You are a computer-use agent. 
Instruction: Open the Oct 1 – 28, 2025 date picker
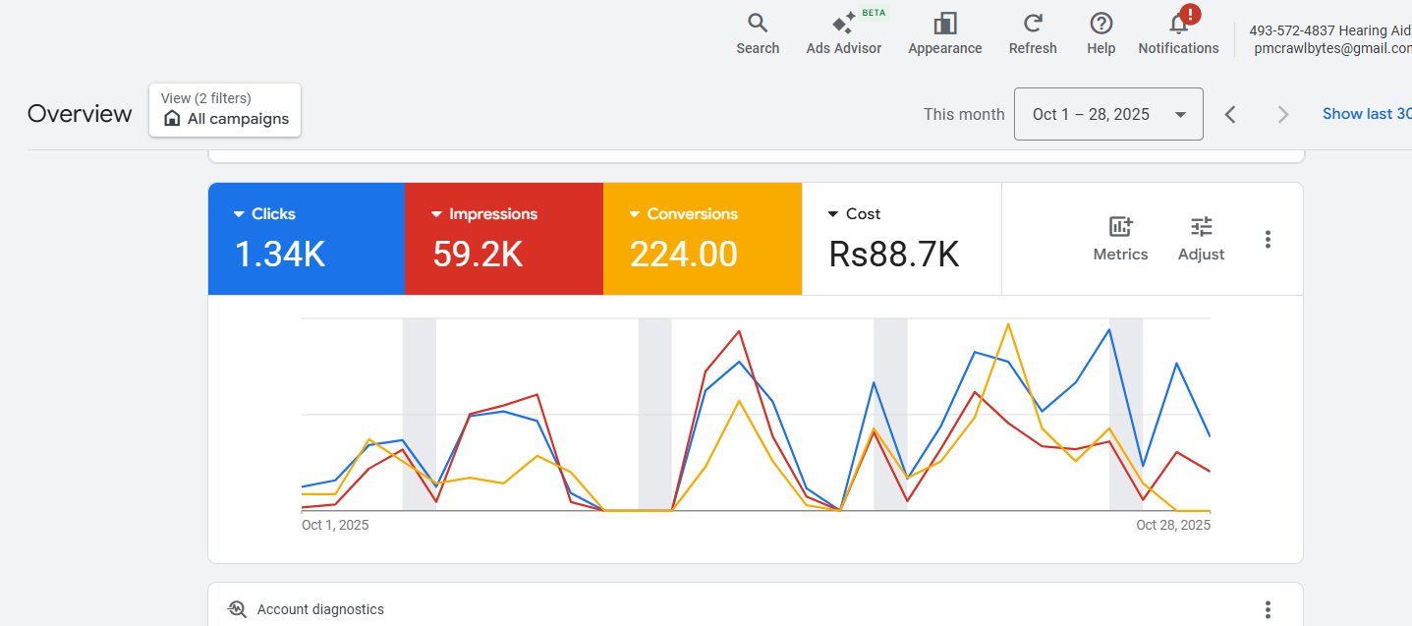(x=1107, y=114)
